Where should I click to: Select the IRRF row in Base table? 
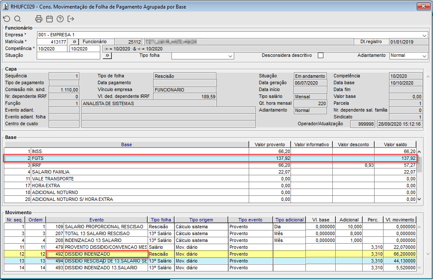tap(128, 165)
